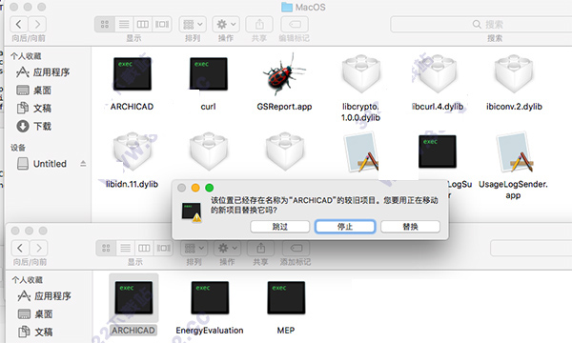Go back in the lower Finder window
Image resolution: width=572 pixels, height=343 pixels.
point(20,249)
